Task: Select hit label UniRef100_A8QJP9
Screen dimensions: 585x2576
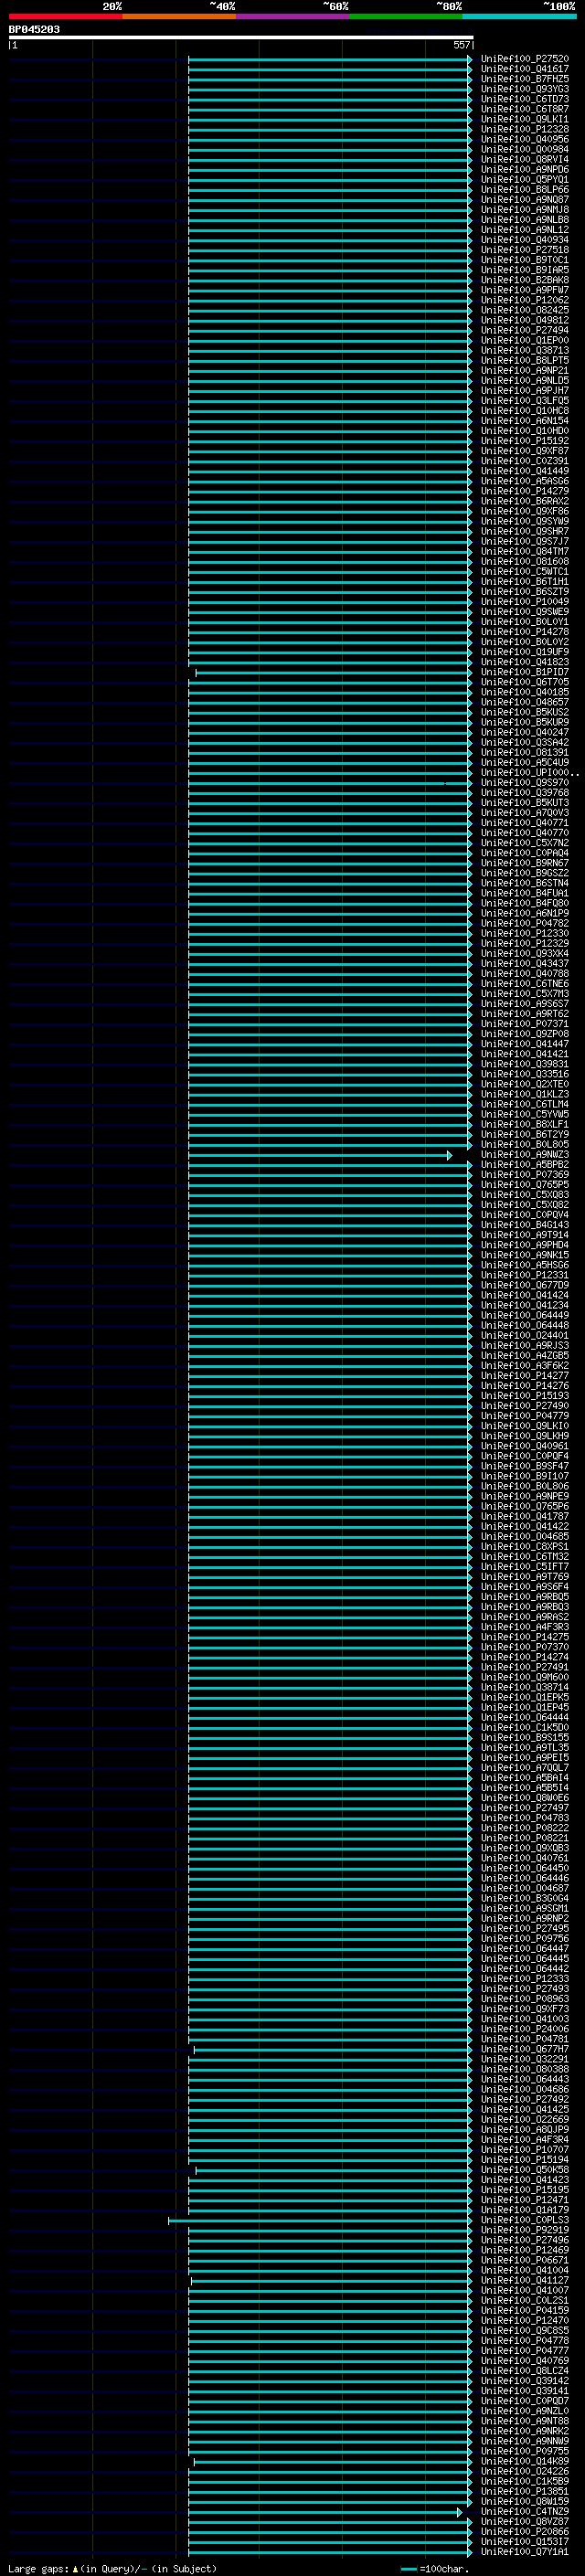Action: pos(524,2130)
